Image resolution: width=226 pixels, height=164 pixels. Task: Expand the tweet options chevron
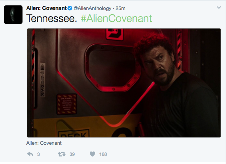tap(219, 7)
